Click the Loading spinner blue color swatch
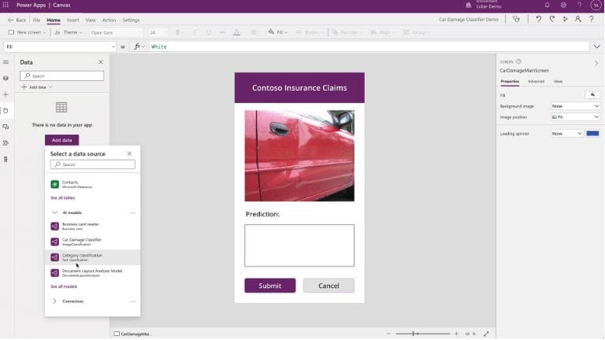The width and height of the screenshot is (605, 340). (592, 134)
